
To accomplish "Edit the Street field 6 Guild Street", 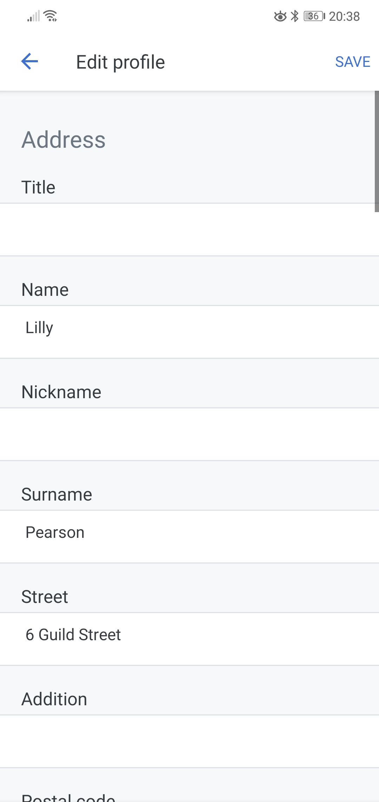I will [189, 639].
